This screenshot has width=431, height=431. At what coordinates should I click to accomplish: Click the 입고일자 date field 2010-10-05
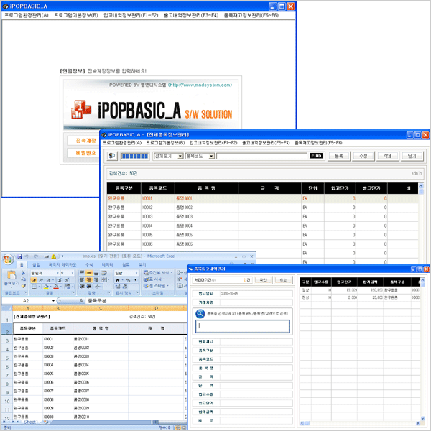point(256,294)
